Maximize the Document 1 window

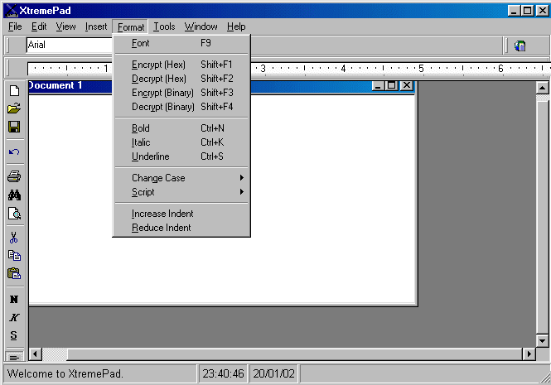pyautogui.click(x=392, y=85)
